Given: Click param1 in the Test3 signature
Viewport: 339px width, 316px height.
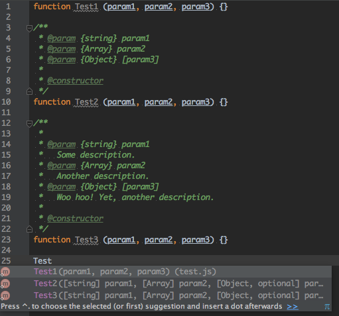Looking at the screenshot, I should click(121, 240).
